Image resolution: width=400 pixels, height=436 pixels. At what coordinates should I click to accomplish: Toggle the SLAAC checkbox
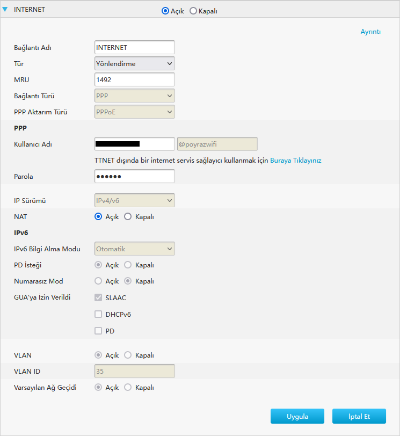tap(98, 297)
